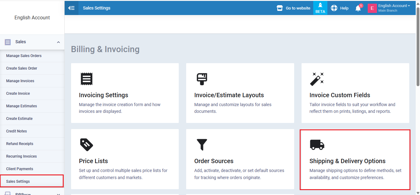Collapse the Sales sidebar section
The width and height of the screenshot is (420, 195).
click(x=58, y=42)
